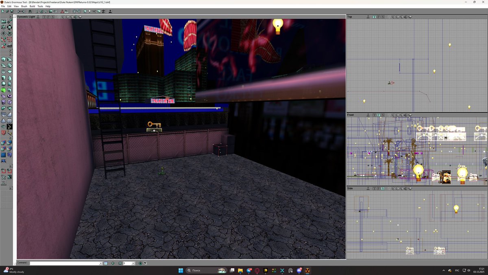Toggle the grid snap icon in bottom bar

120,263
